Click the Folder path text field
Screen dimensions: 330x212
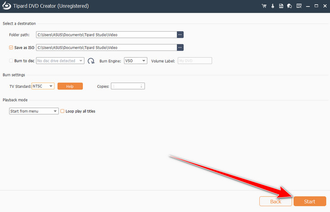point(107,34)
